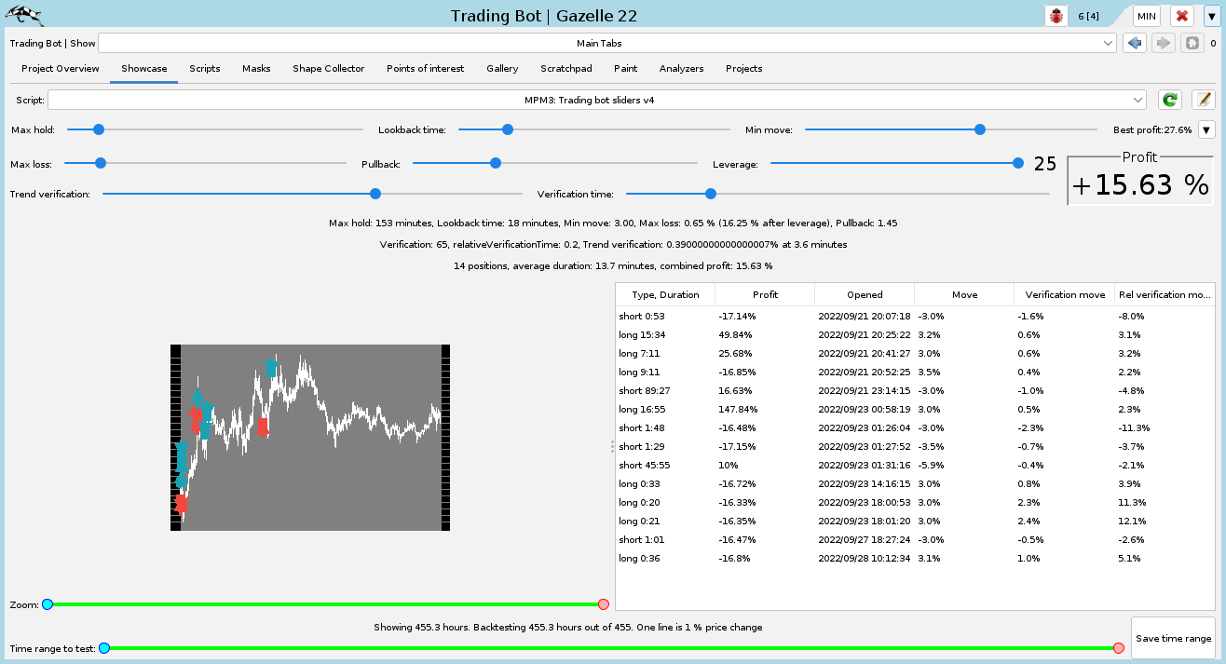Click the Leverage slider handle
The height and width of the screenshot is (664, 1226).
pos(1017,163)
